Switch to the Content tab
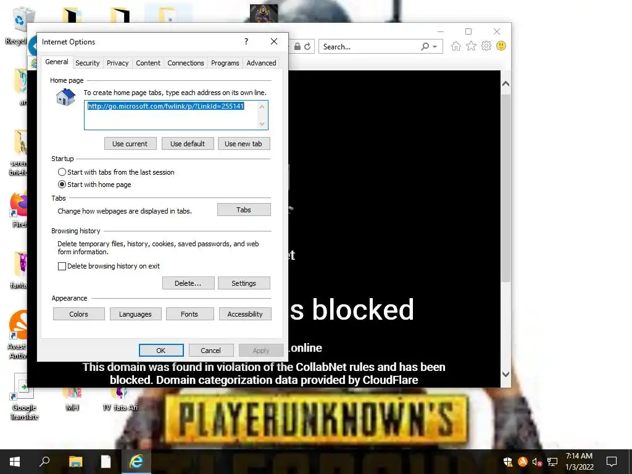The width and height of the screenshot is (632, 474). (x=148, y=63)
